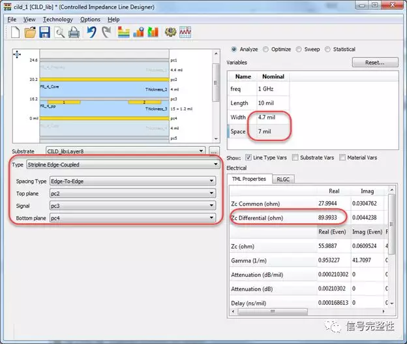
Task: Select the Sweep radio button
Action: pos(299,49)
